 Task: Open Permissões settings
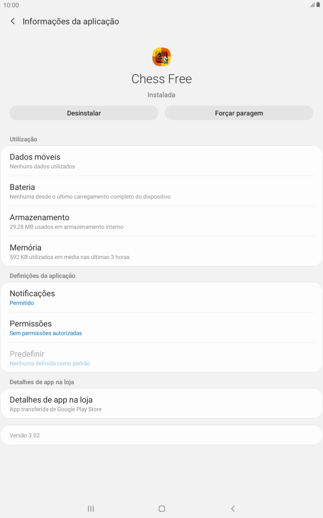[x=161, y=327]
